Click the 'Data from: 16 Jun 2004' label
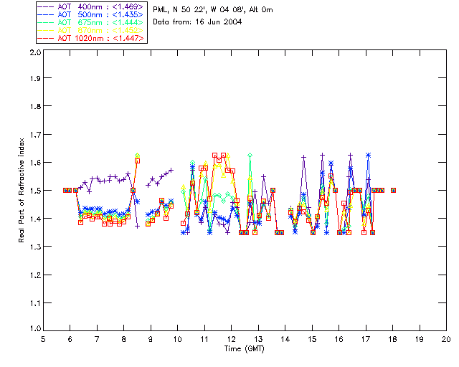The image size is (459, 367). click(x=197, y=22)
